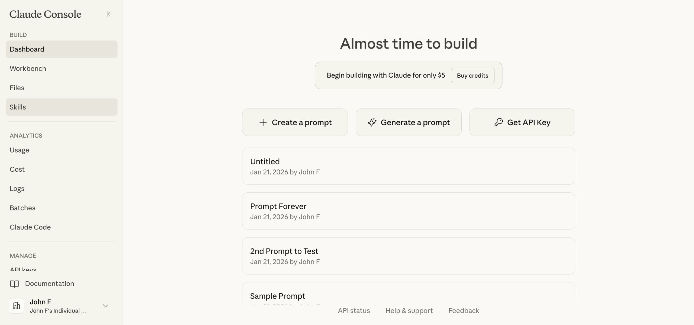Viewport: 694px width, 325px height.
Task: Open the Cost analytics page
Action: tap(17, 169)
